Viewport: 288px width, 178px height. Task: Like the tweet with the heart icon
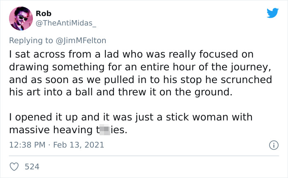tap(14, 166)
